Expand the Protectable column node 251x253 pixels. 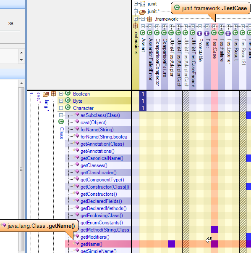[200, 26]
